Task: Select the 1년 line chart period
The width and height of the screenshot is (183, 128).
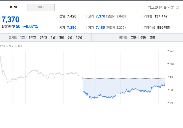Action: coord(53,37)
